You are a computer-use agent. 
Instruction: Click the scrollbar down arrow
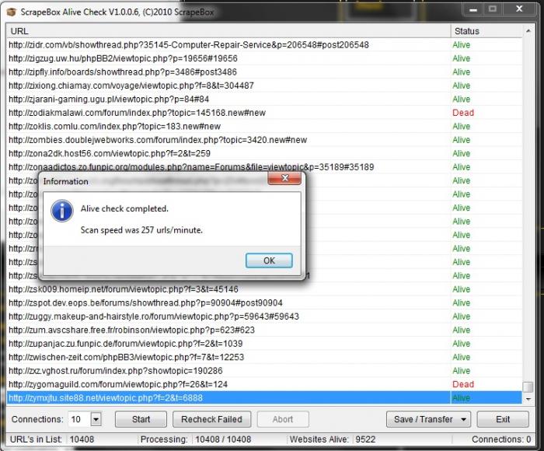click(x=528, y=399)
